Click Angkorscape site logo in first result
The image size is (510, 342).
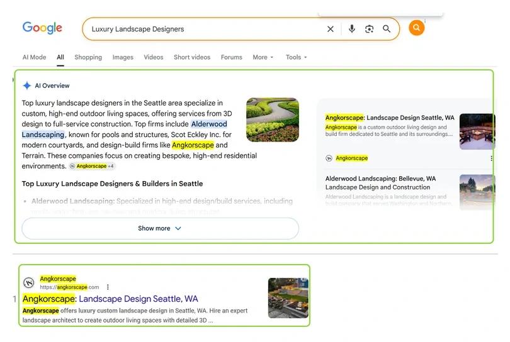(28, 283)
